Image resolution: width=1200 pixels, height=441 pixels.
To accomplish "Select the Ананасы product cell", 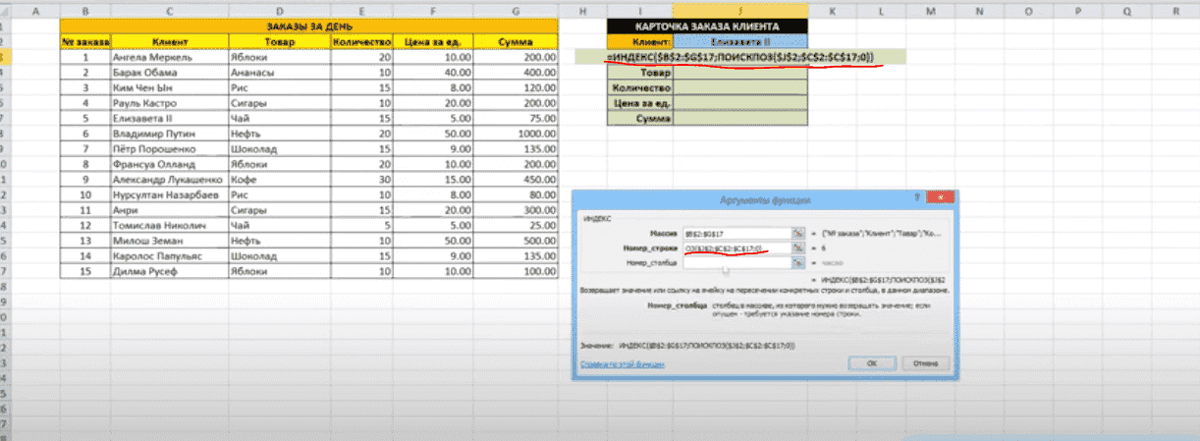I will tap(279, 73).
